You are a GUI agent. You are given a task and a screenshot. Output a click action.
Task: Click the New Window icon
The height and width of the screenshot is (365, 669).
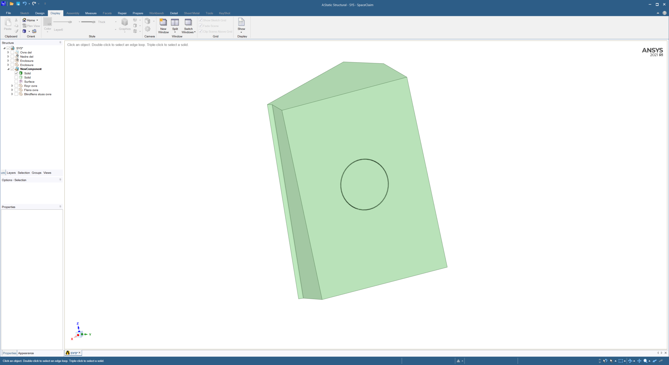point(163,22)
